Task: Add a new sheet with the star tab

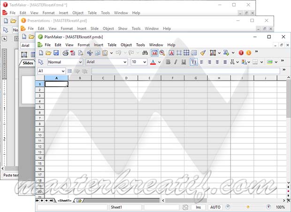Action: [x=79, y=201]
